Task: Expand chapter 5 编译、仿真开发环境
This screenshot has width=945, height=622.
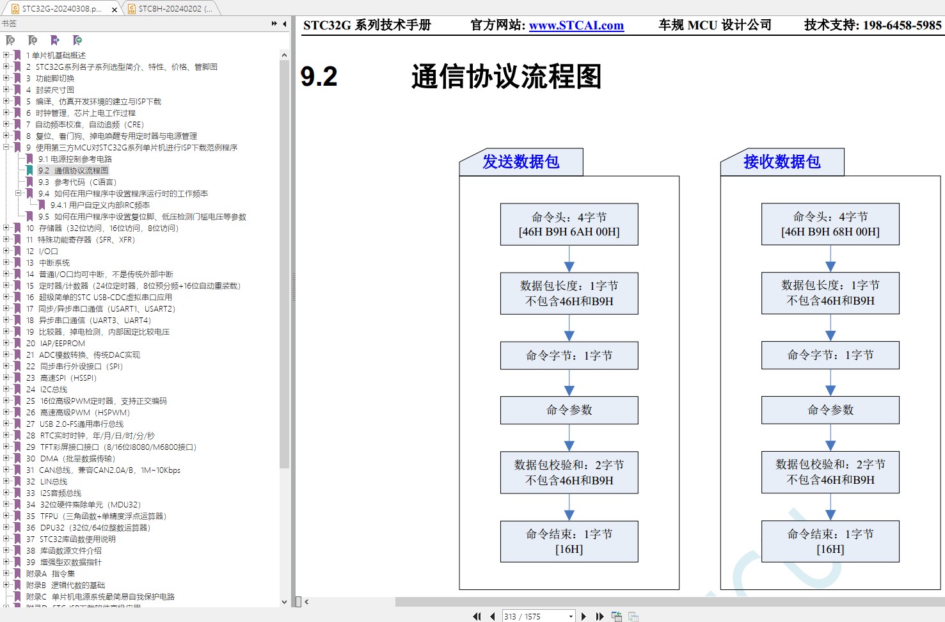Action: (6, 101)
